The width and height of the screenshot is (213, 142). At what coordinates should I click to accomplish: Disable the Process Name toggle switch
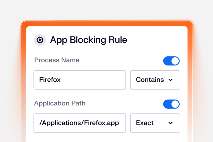171,61
